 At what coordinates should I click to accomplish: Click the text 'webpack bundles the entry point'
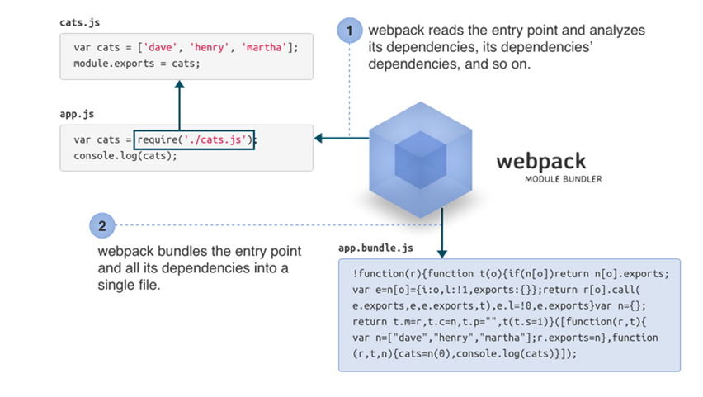200,251
